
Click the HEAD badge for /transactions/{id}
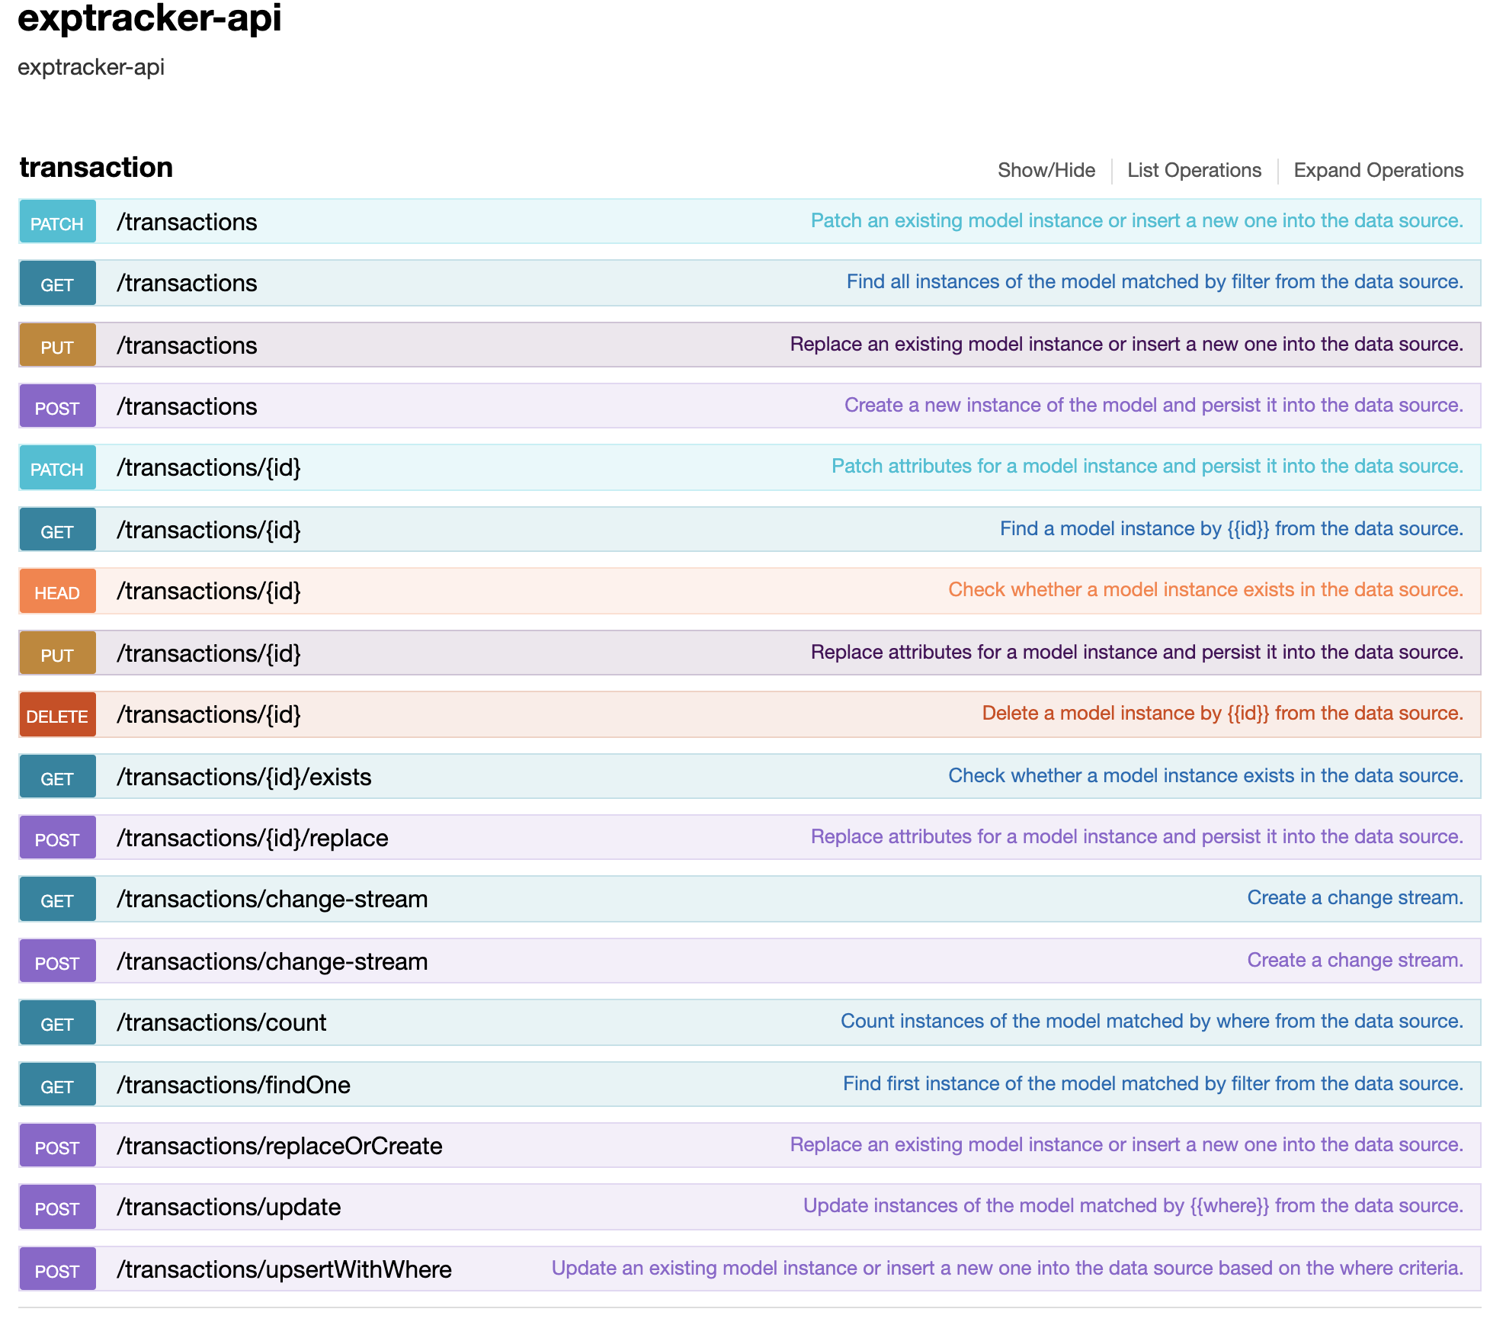click(x=57, y=592)
